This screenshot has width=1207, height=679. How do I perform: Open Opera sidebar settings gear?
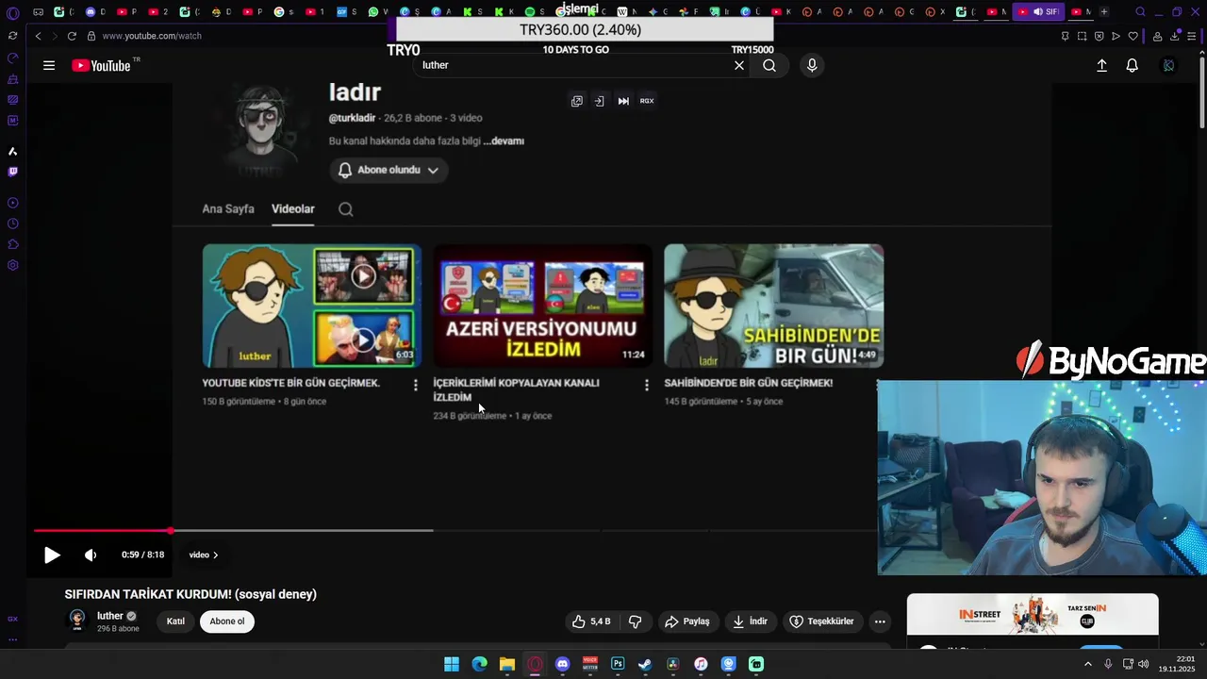tap(12, 265)
